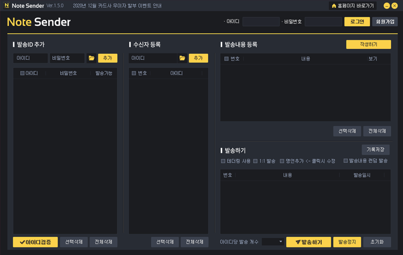Viewport: 403px width, 255px height.
Task: Click the Note Sender N logo icon
Action: point(7,5)
